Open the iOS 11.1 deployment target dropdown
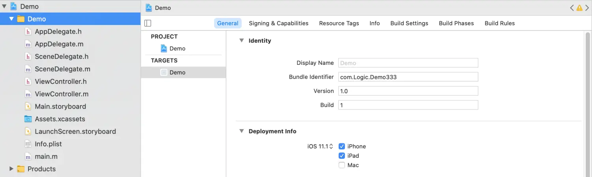 point(320,147)
